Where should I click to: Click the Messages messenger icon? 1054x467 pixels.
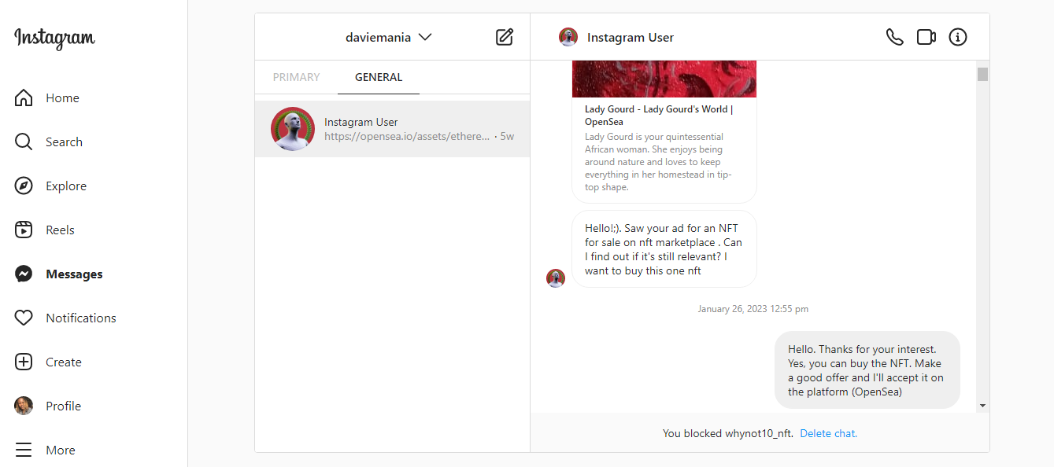pos(24,274)
